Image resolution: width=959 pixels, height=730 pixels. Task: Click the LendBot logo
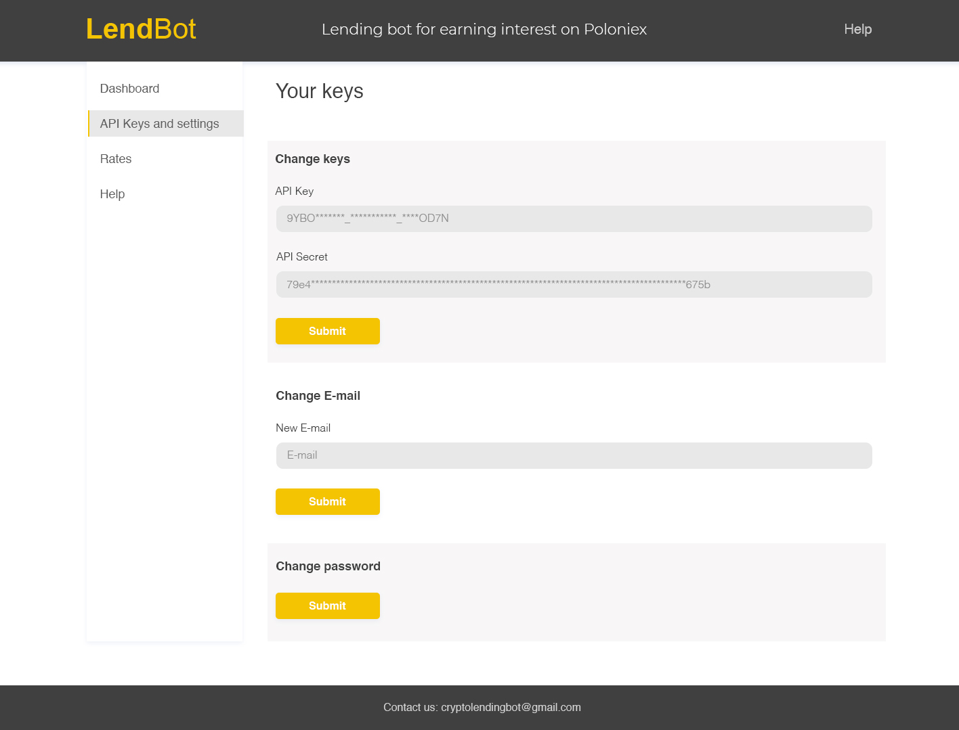tap(141, 29)
